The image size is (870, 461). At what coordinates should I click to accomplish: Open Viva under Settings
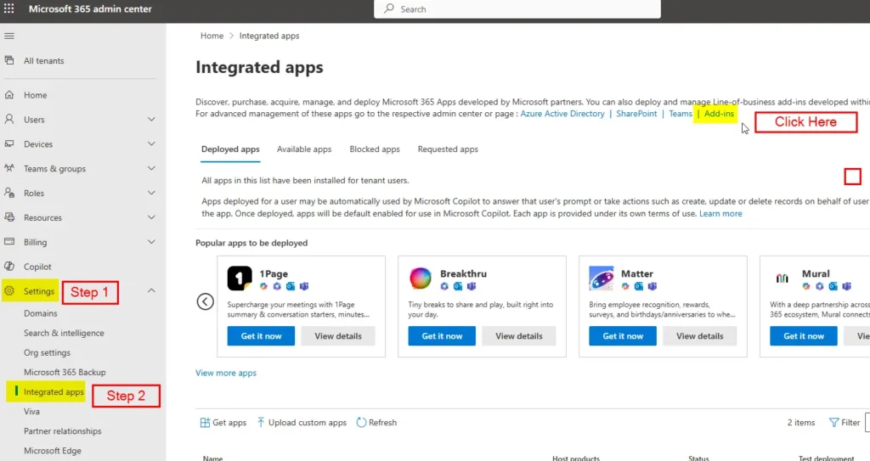[31, 412]
